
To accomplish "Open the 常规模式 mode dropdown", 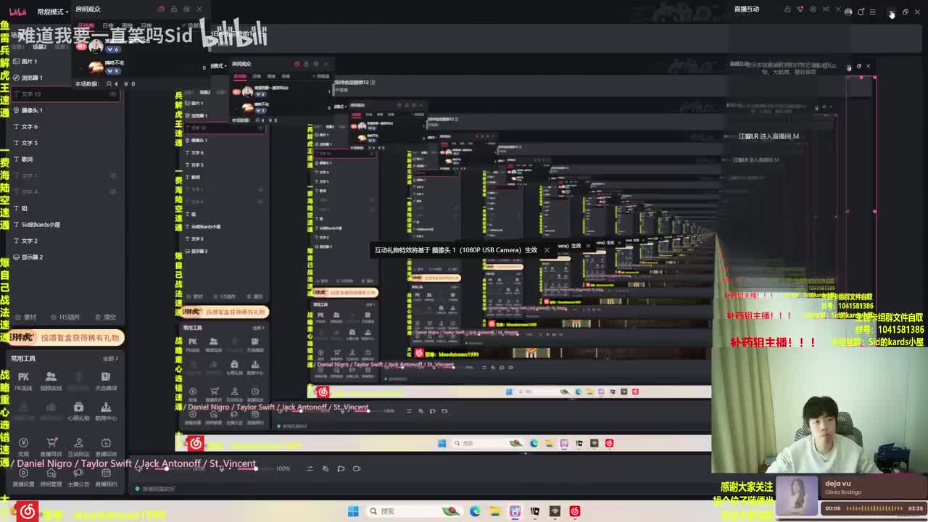I will [53, 12].
